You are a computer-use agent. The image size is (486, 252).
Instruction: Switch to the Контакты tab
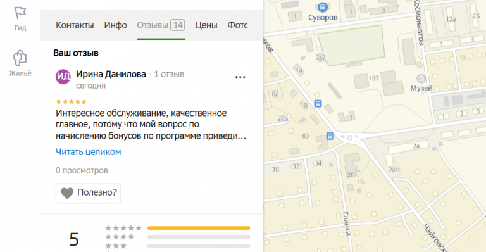click(75, 25)
